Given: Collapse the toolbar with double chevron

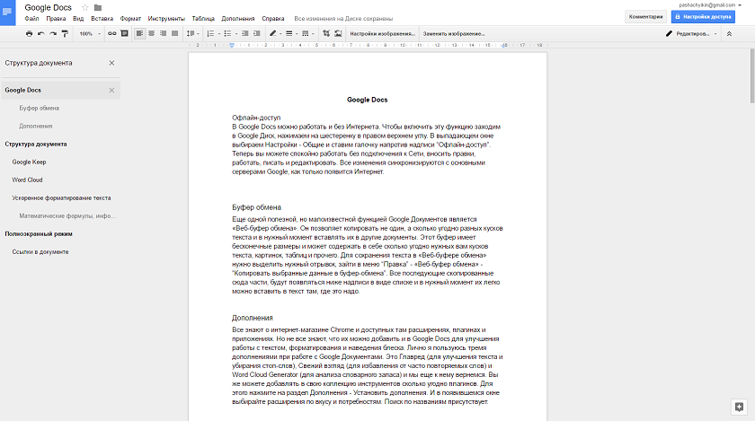Looking at the screenshot, I should [x=729, y=34].
